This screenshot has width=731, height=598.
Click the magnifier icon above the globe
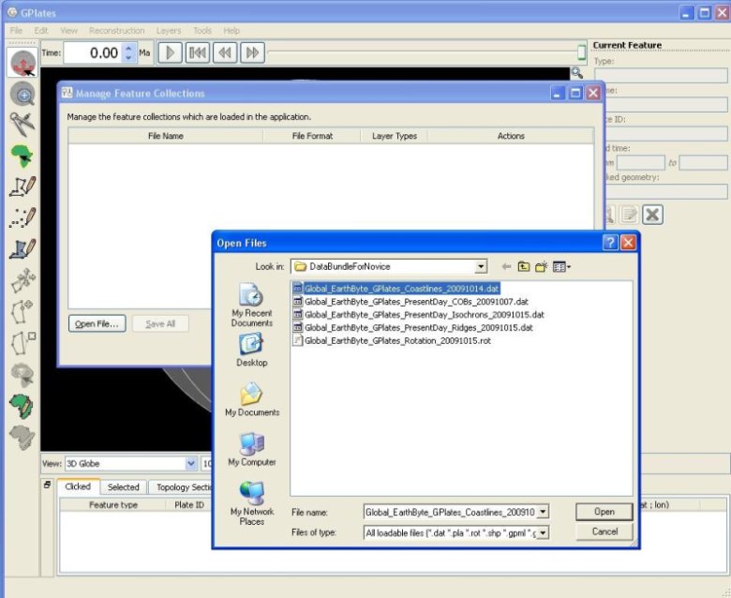[x=577, y=73]
